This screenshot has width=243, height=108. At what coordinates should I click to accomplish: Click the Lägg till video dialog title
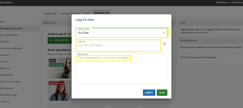click(85, 20)
